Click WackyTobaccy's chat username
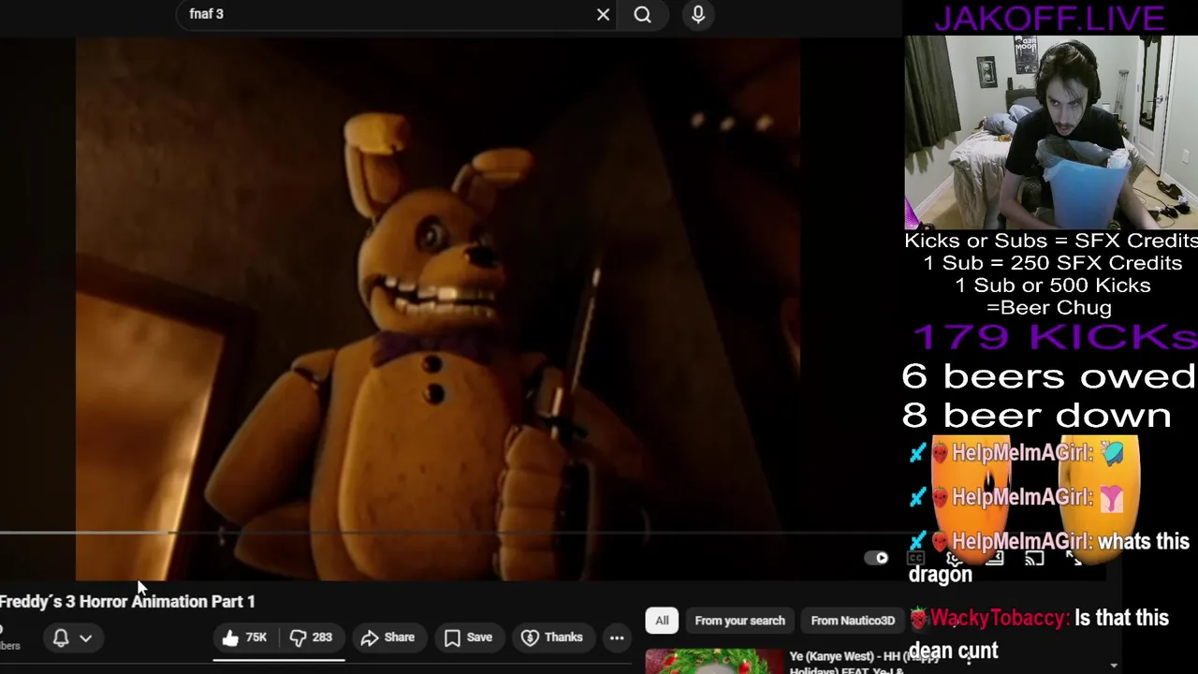 tap(1000, 619)
